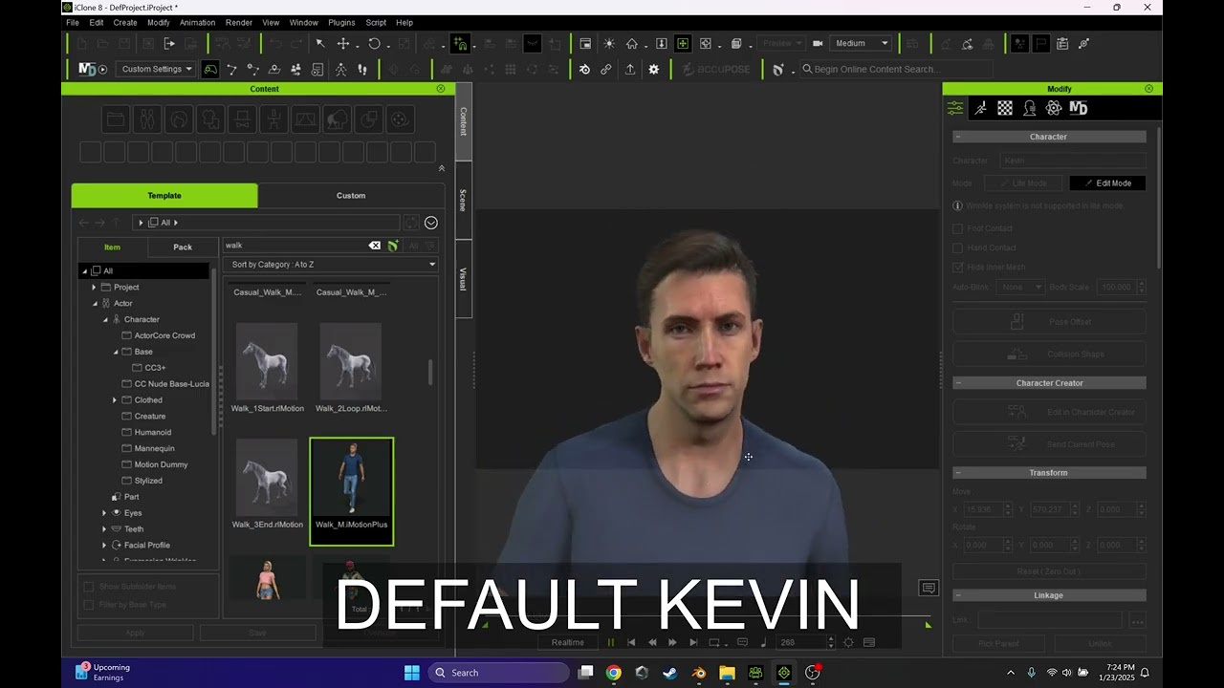Select the arrow Select tool in toolbar
The image size is (1224, 688).
point(320,43)
